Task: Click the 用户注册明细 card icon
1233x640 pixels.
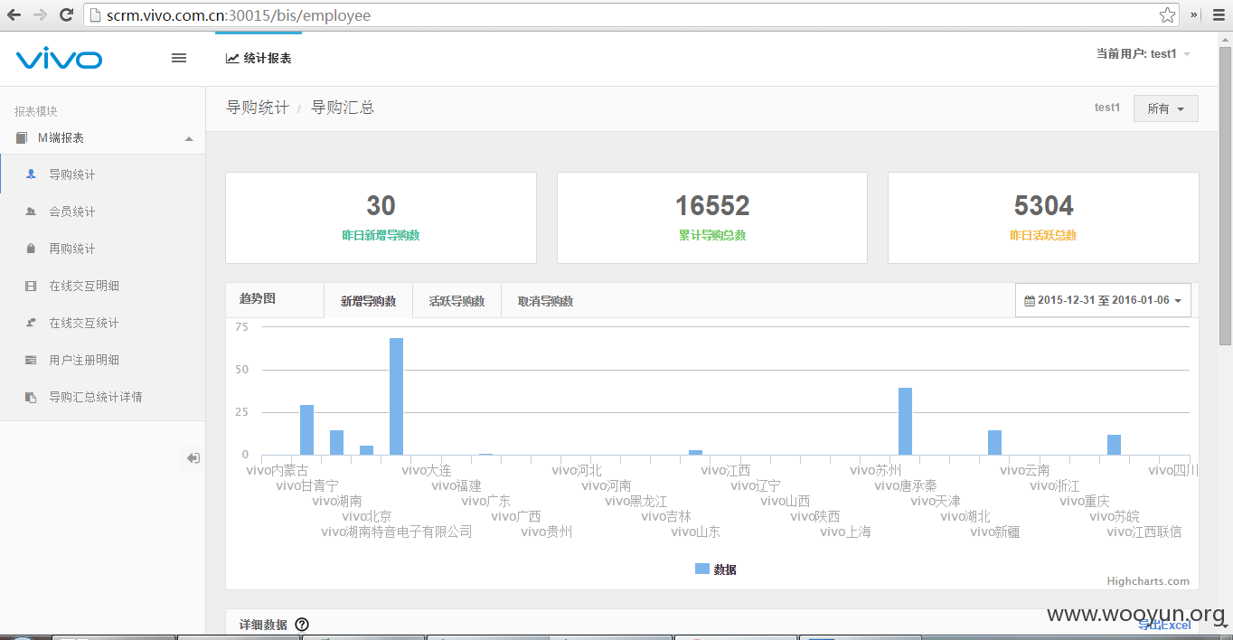Action: pos(31,360)
